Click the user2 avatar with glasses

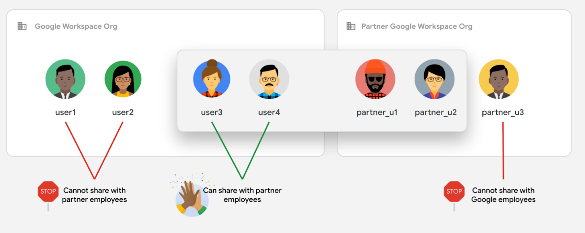point(123,79)
